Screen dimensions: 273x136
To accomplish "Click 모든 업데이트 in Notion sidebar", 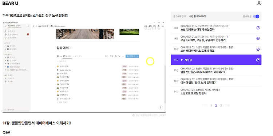I will tap(12, 34).
